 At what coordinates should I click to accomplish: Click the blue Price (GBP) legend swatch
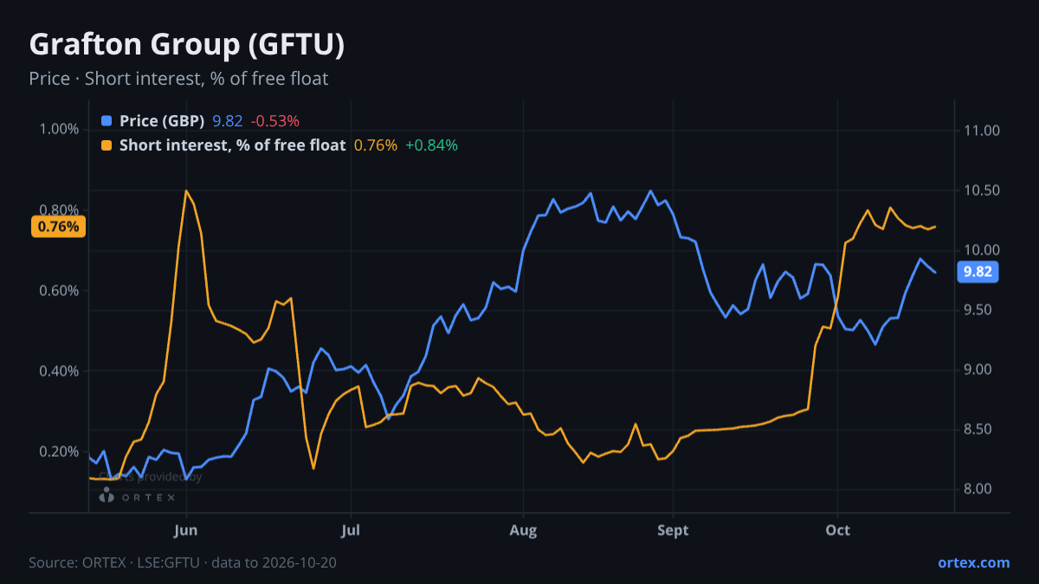point(106,121)
